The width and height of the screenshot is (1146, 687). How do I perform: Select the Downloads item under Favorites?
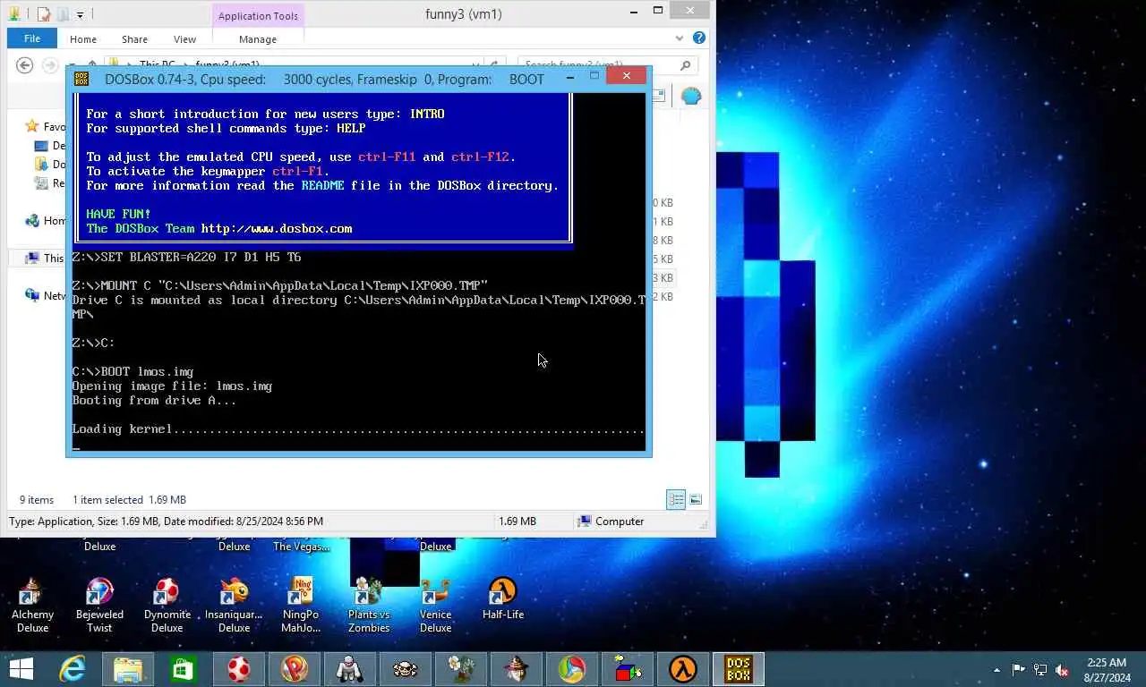point(48,164)
